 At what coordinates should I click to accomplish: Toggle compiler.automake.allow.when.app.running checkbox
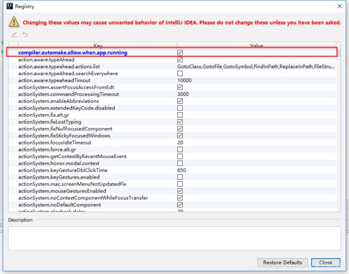click(x=180, y=53)
